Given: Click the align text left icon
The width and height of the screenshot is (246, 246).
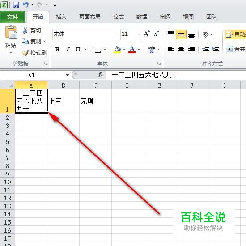Looking at the screenshot, I should [x=171, y=49].
